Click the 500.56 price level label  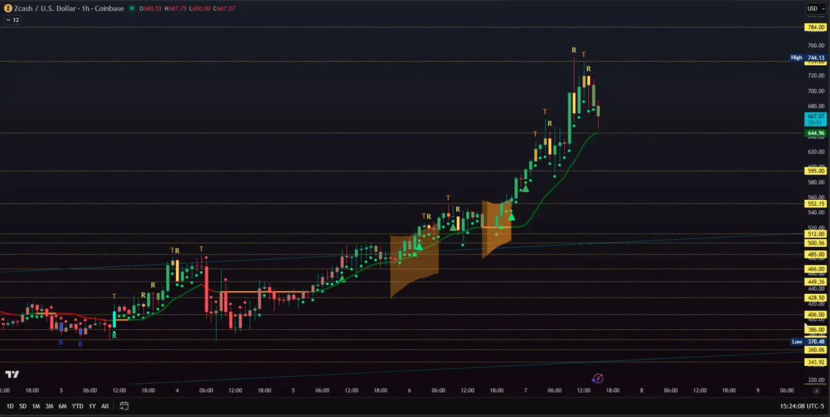pos(815,243)
